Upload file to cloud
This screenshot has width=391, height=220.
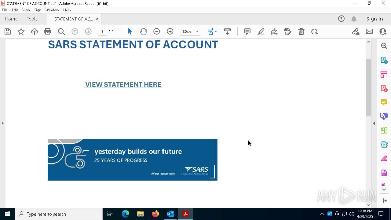point(35,31)
